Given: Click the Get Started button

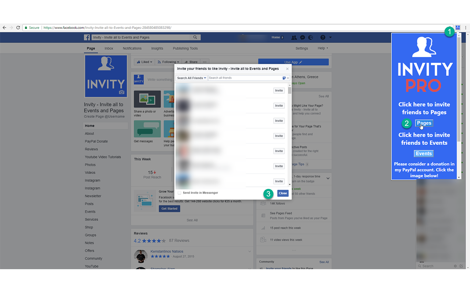Looking at the screenshot, I should coord(169,208).
